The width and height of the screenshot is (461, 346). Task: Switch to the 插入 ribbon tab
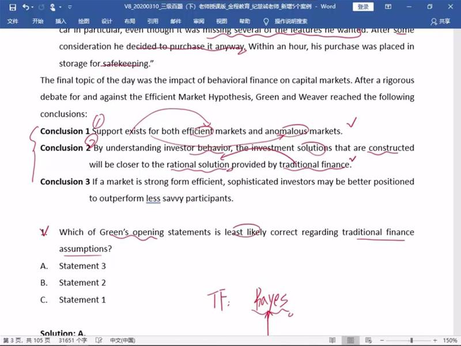[x=61, y=21]
